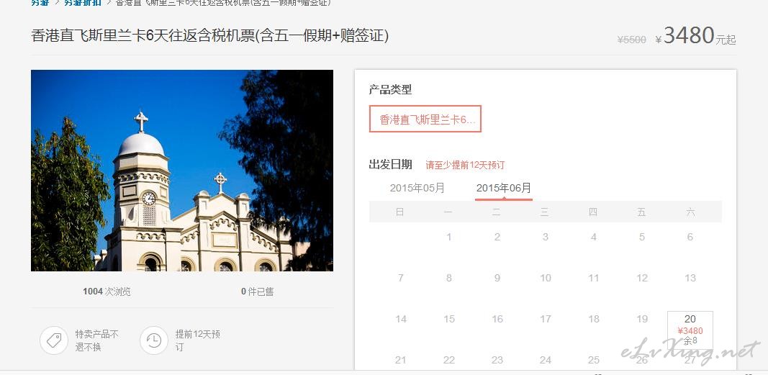
Task: Select June 19 on the departure calendar
Action: click(642, 319)
